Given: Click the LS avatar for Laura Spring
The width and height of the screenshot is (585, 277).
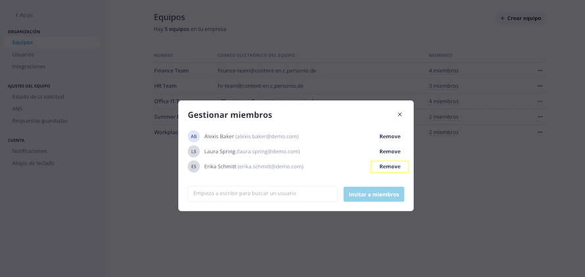Looking at the screenshot, I should (x=194, y=151).
